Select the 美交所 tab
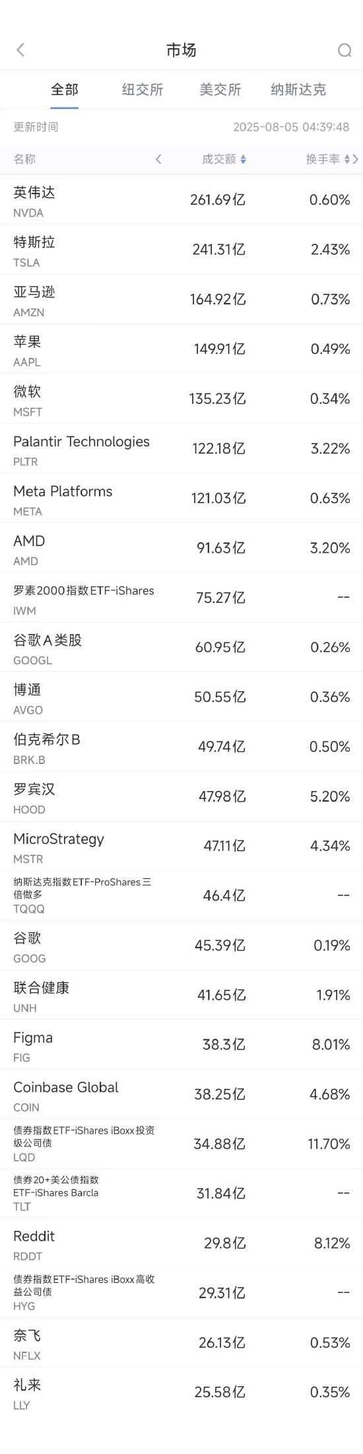 pos(220,90)
